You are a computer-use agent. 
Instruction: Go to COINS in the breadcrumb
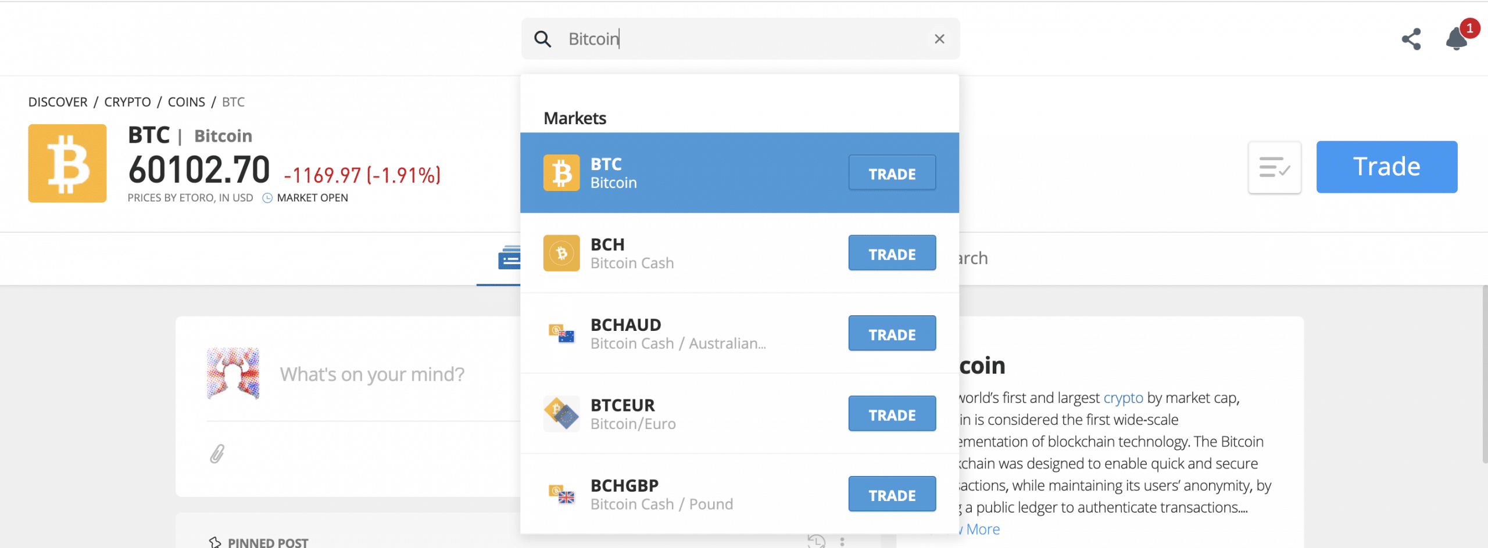(x=186, y=102)
